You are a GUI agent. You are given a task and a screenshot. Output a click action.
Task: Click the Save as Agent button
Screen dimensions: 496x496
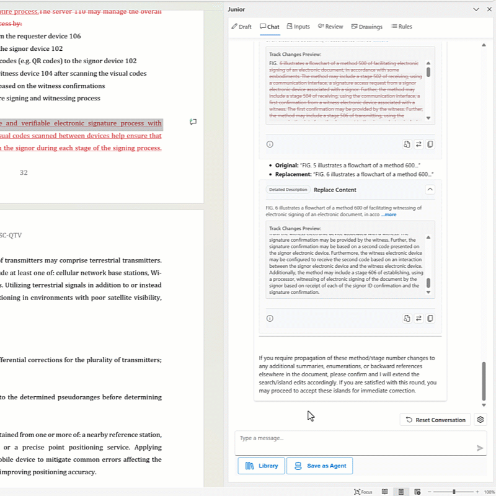(x=319, y=466)
